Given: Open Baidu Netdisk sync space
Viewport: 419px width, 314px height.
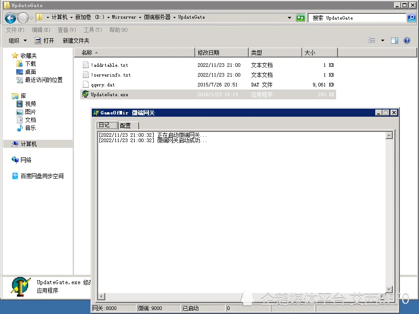Looking at the screenshot, I should coord(42,176).
